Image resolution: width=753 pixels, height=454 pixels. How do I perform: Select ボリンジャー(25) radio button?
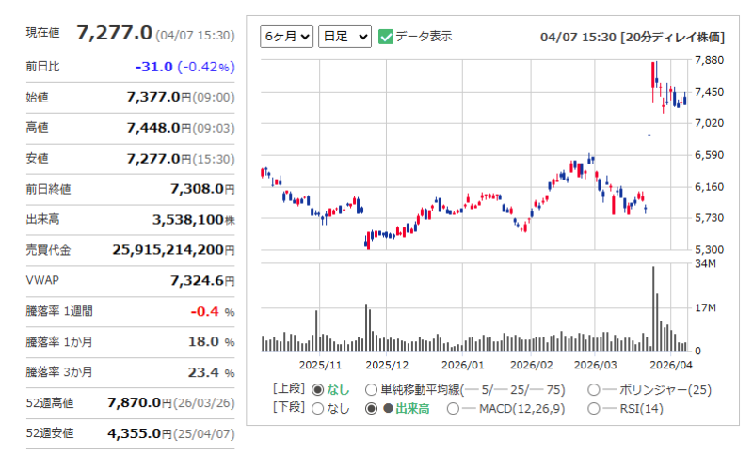click(x=594, y=390)
